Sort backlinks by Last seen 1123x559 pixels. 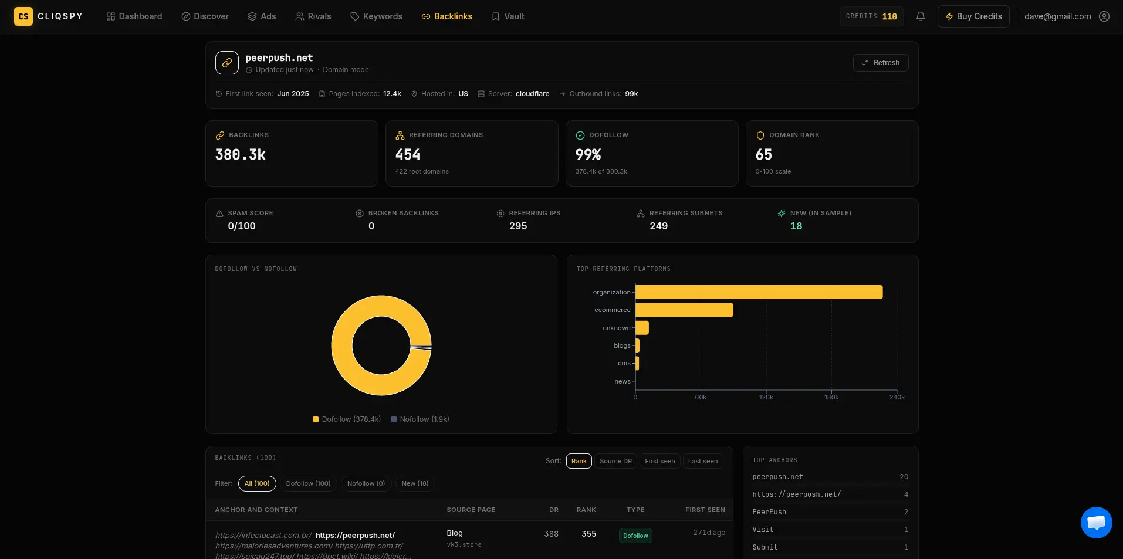pyautogui.click(x=703, y=461)
